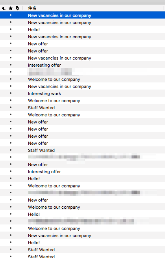Toggle star dot on the short blurred-subject message
Viewport: 165px width, 258px height.
click(11, 72)
